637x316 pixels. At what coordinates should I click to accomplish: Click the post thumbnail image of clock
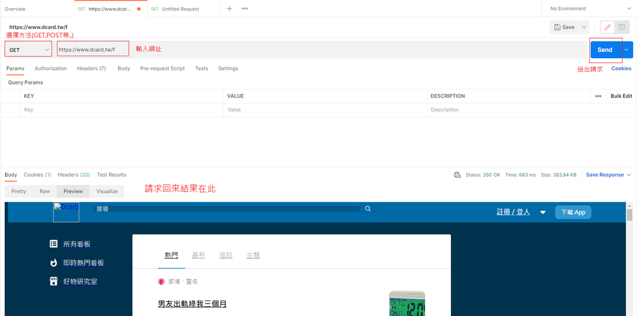pyautogui.click(x=407, y=303)
